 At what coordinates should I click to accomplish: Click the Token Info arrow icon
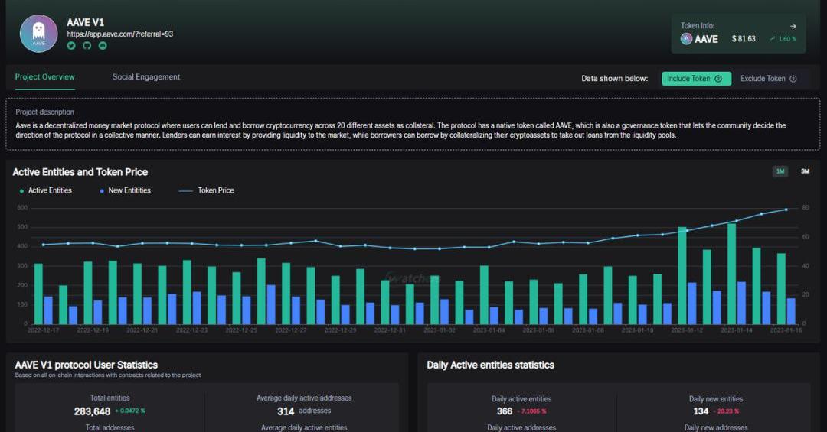[x=793, y=26]
